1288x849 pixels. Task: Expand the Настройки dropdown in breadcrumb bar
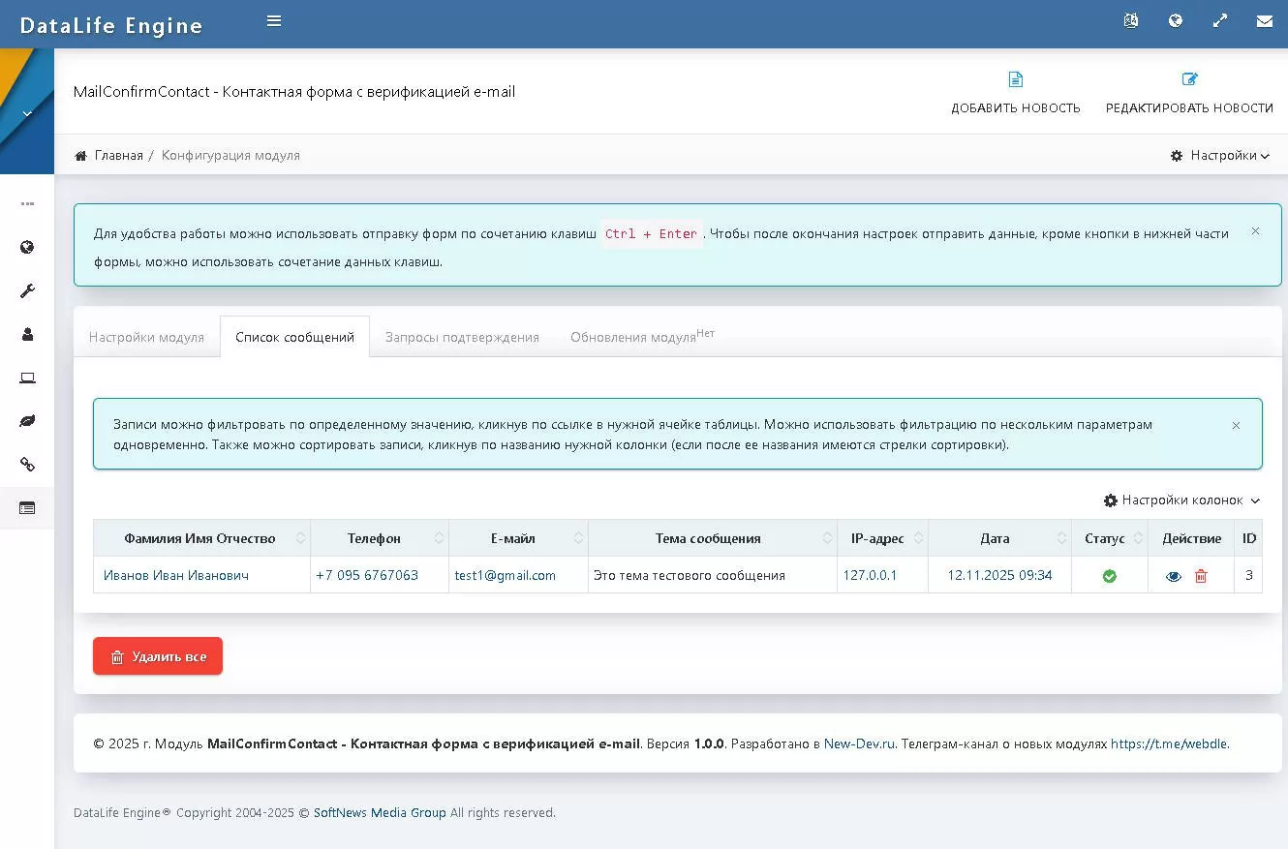click(x=1220, y=156)
